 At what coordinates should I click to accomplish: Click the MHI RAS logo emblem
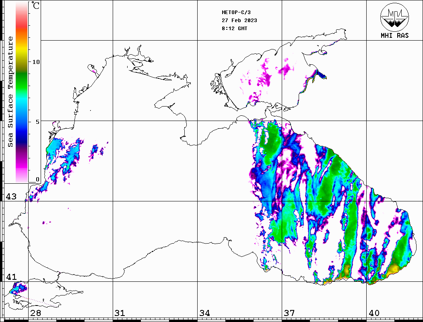pos(394,17)
